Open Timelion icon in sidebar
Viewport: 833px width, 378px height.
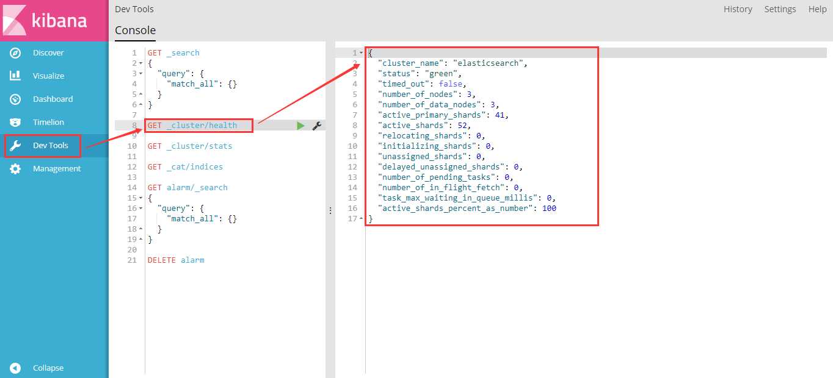(x=15, y=123)
